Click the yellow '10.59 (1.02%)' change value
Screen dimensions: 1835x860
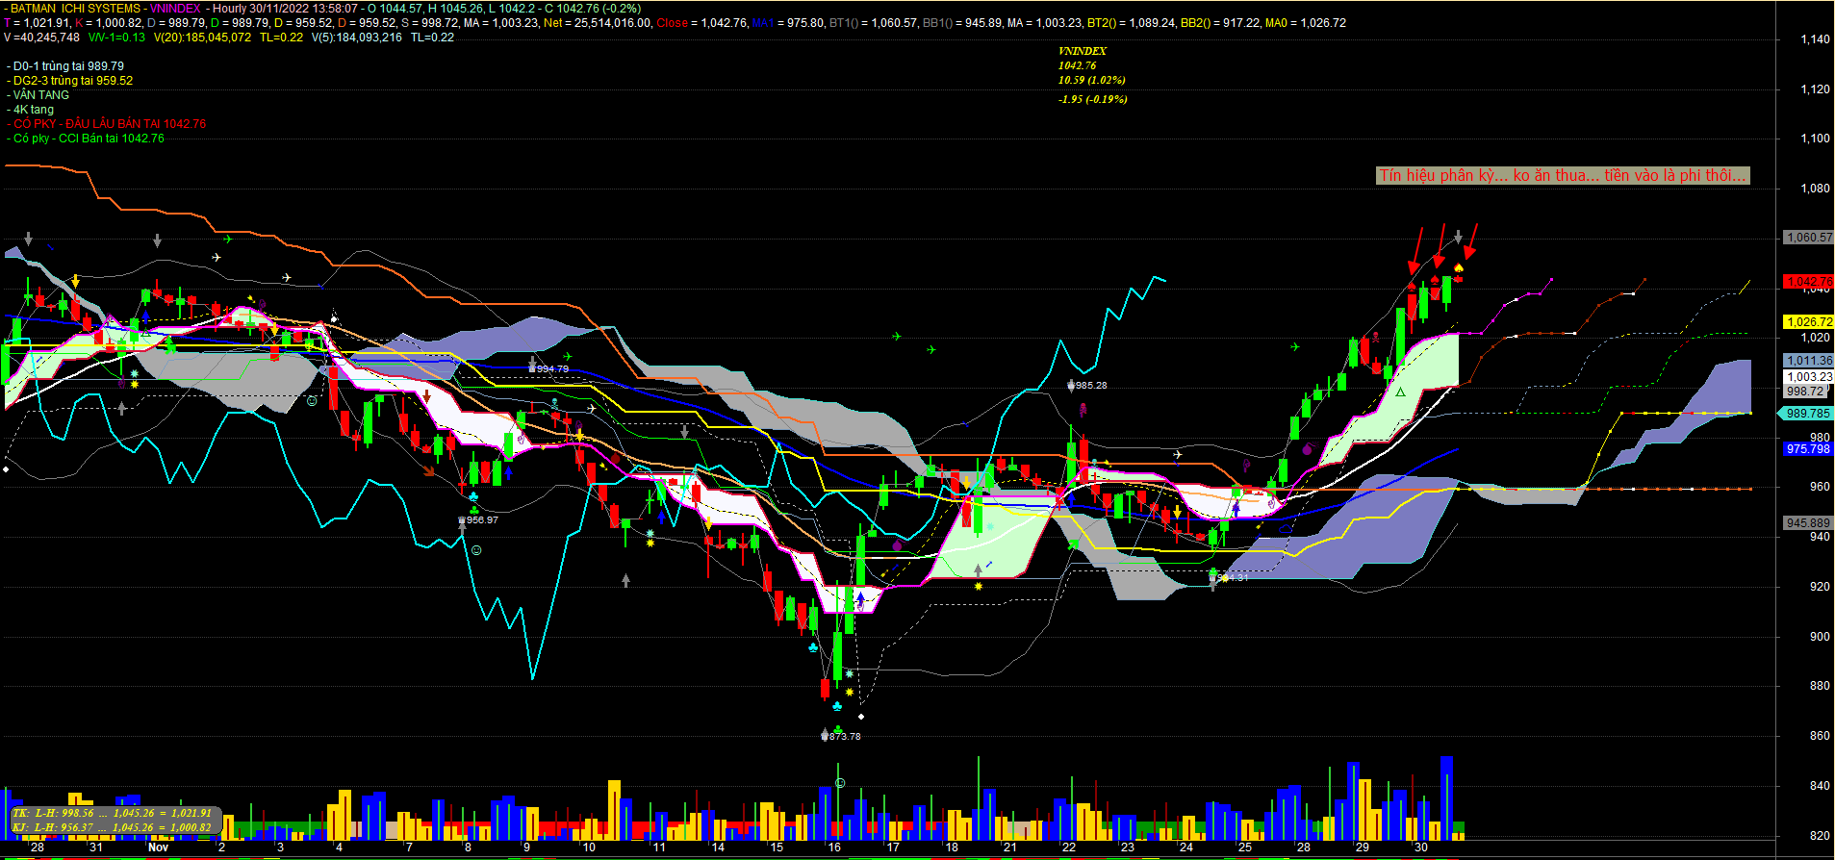[1091, 80]
